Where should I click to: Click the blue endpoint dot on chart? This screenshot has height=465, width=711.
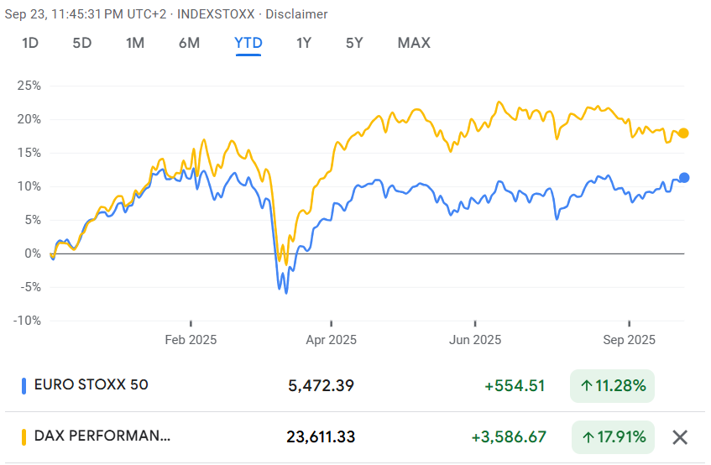(x=684, y=177)
